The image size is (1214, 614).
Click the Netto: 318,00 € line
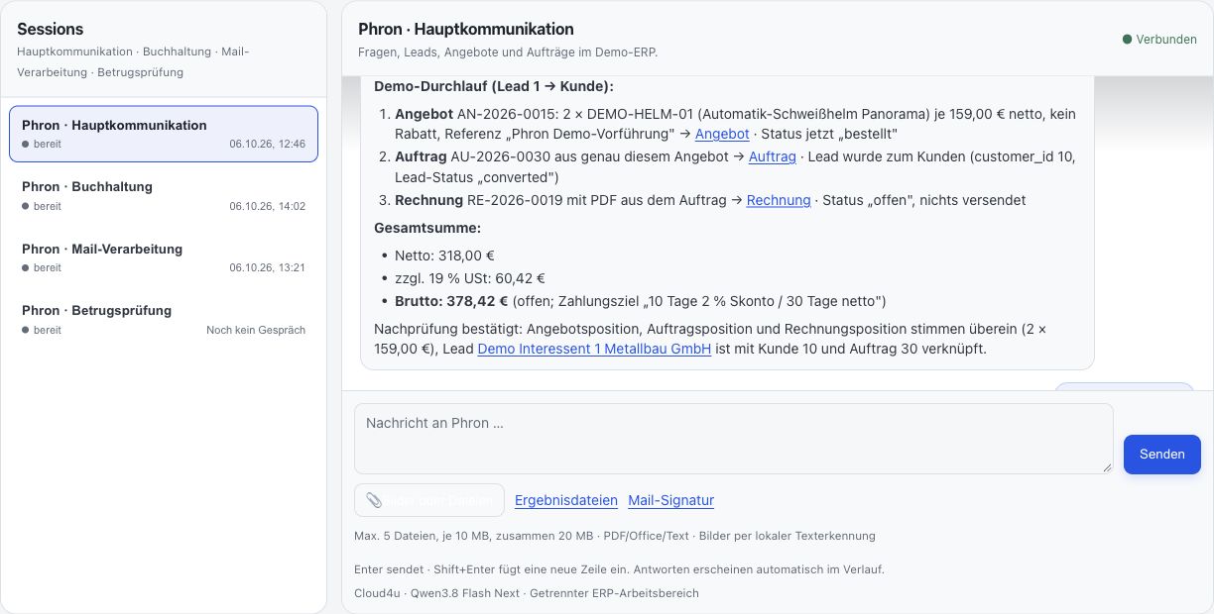pos(444,255)
